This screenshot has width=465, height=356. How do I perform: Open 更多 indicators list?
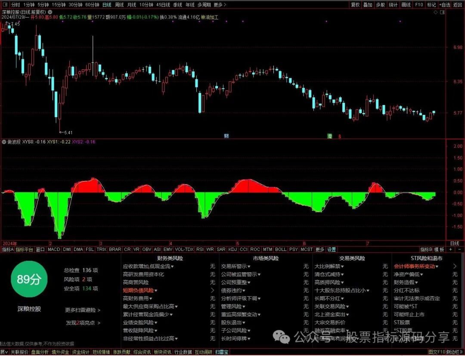tap(319, 250)
